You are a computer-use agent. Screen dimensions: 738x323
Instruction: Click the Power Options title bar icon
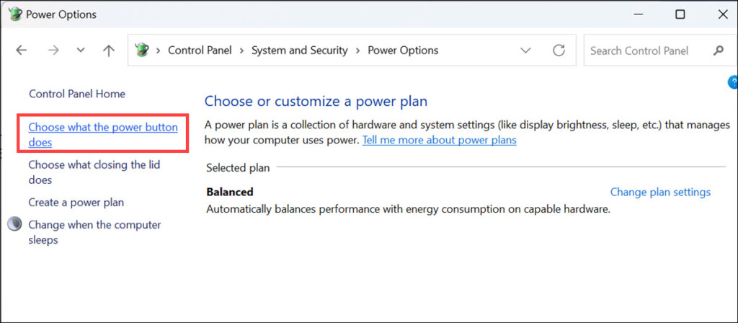click(x=15, y=14)
